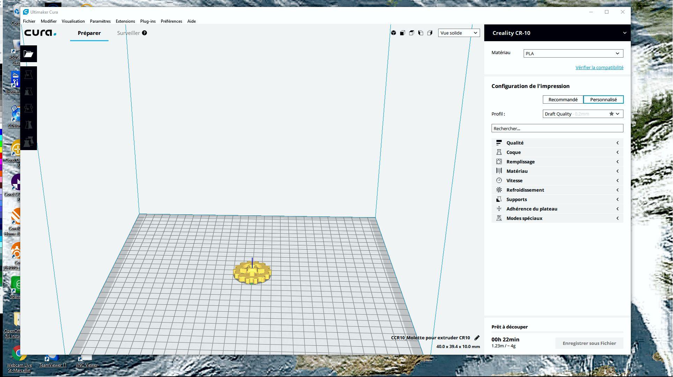Click the Rechercher settings search field
673x377 pixels.
point(557,128)
